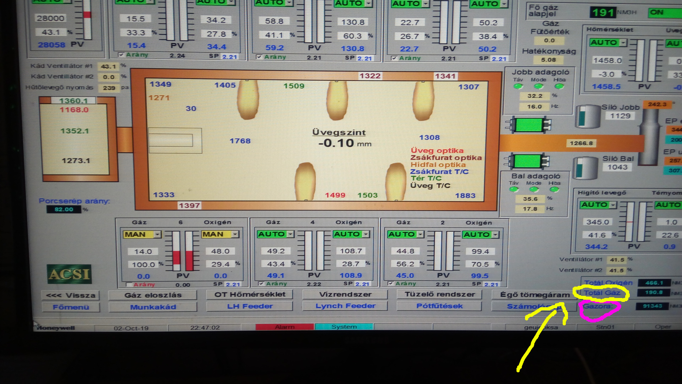Toggle the Arány checkbox under burner 2
Image resolution: width=682 pixels, height=384 pixels.
[391, 284]
